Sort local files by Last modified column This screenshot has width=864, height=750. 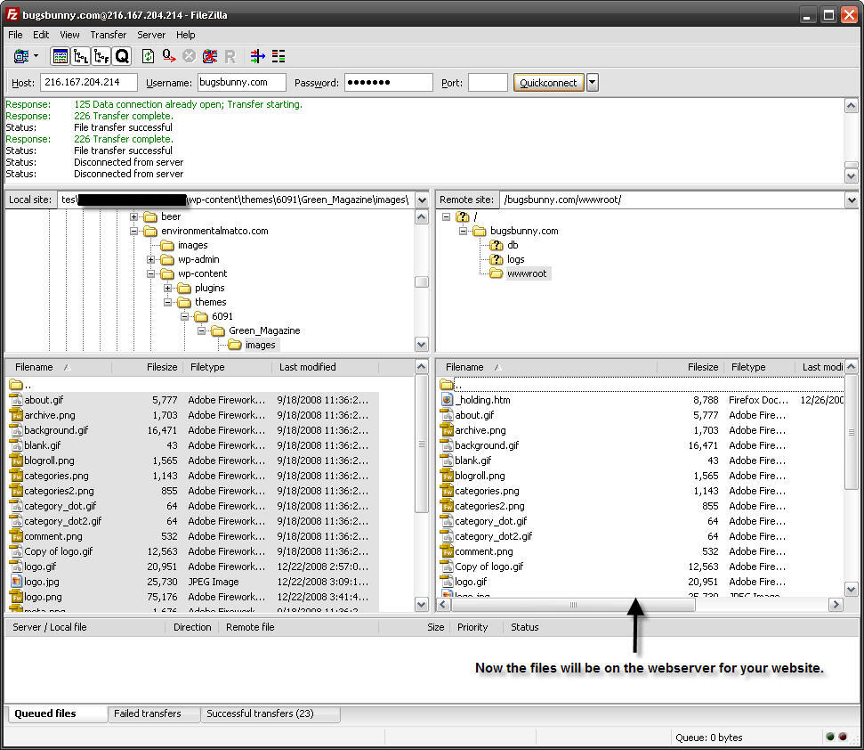[x=326, y=367]
